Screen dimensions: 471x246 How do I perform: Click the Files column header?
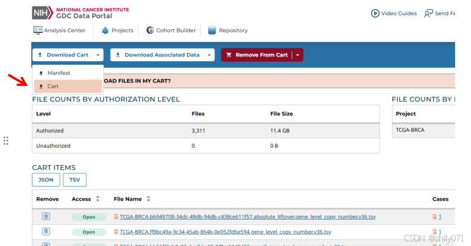(x=198, y=114)
